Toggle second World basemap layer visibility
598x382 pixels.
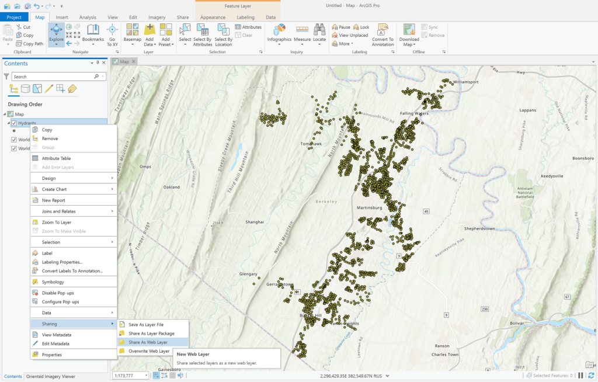click(14, 148)
